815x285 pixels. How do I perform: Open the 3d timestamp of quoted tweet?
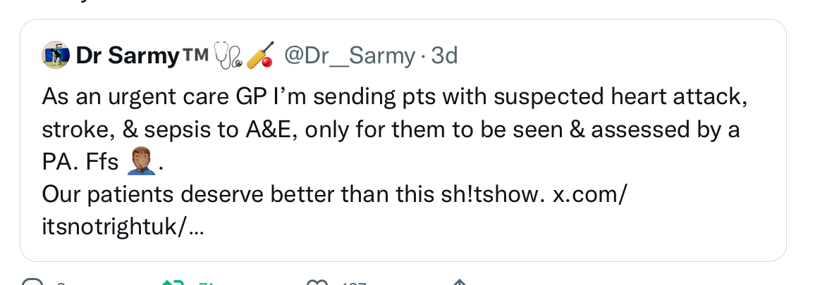(x=444, y=56)
